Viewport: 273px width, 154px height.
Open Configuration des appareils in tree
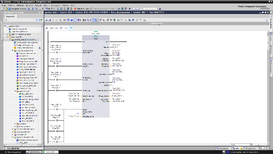pos(26,42)
